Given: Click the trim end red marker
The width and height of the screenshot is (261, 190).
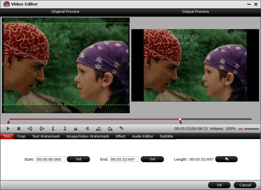Looking at the screenshot, I should [181, 122].
